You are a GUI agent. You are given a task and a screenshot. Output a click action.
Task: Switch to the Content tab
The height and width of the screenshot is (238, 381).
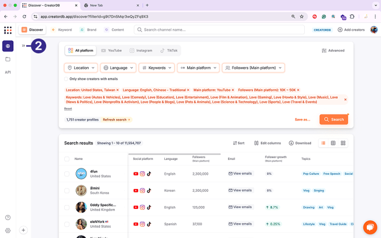click(114, 30)
